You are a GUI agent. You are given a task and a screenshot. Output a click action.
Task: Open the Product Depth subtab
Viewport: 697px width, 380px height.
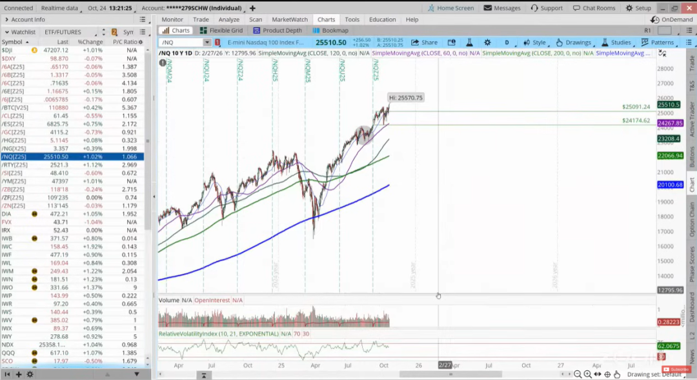click(x=278, y=31)
